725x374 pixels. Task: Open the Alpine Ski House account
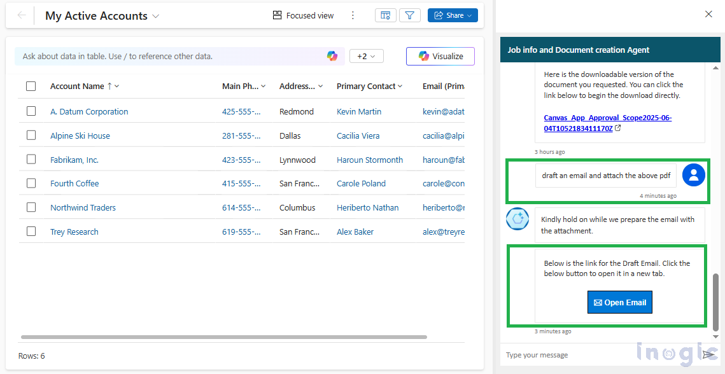click(x=80, y=135)
